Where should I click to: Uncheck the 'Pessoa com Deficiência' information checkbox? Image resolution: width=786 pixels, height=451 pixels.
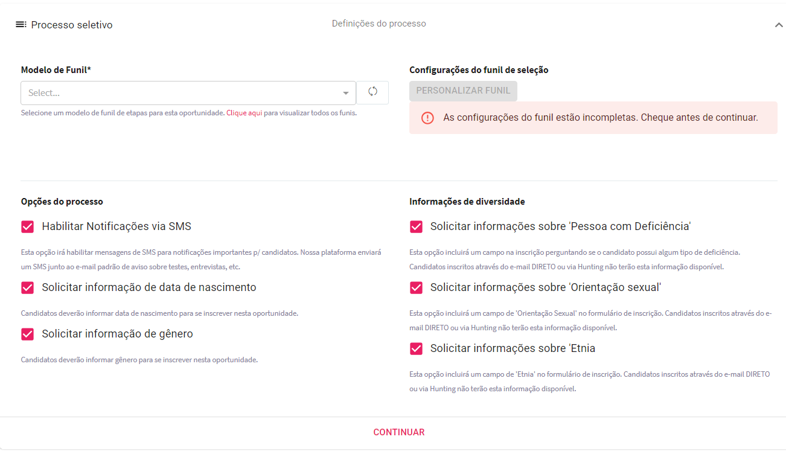pos(416,227)
